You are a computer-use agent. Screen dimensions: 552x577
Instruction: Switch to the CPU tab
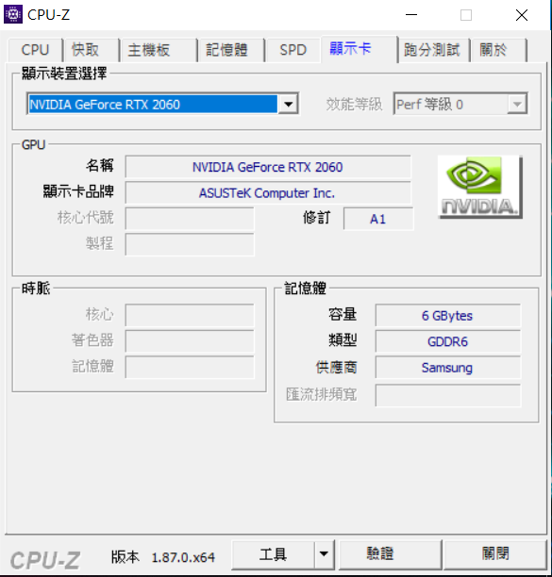tap(35, 50)
